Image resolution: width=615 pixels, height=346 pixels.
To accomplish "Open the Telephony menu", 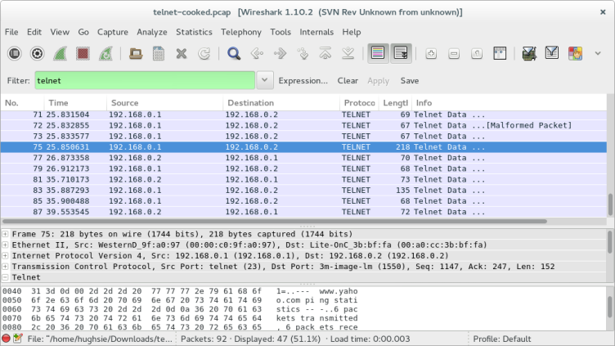I will (x=240, y=32).
